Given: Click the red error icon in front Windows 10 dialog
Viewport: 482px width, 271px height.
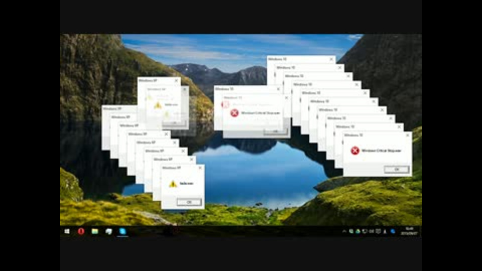Looking at the screenshot, I should coord(355,151).
